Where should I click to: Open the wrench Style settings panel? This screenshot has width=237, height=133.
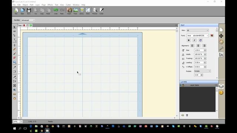click(221, 48)
